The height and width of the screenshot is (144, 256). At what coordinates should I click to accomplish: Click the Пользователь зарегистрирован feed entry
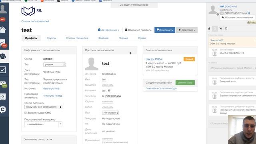pyautogui.click(x=232, y=95)
